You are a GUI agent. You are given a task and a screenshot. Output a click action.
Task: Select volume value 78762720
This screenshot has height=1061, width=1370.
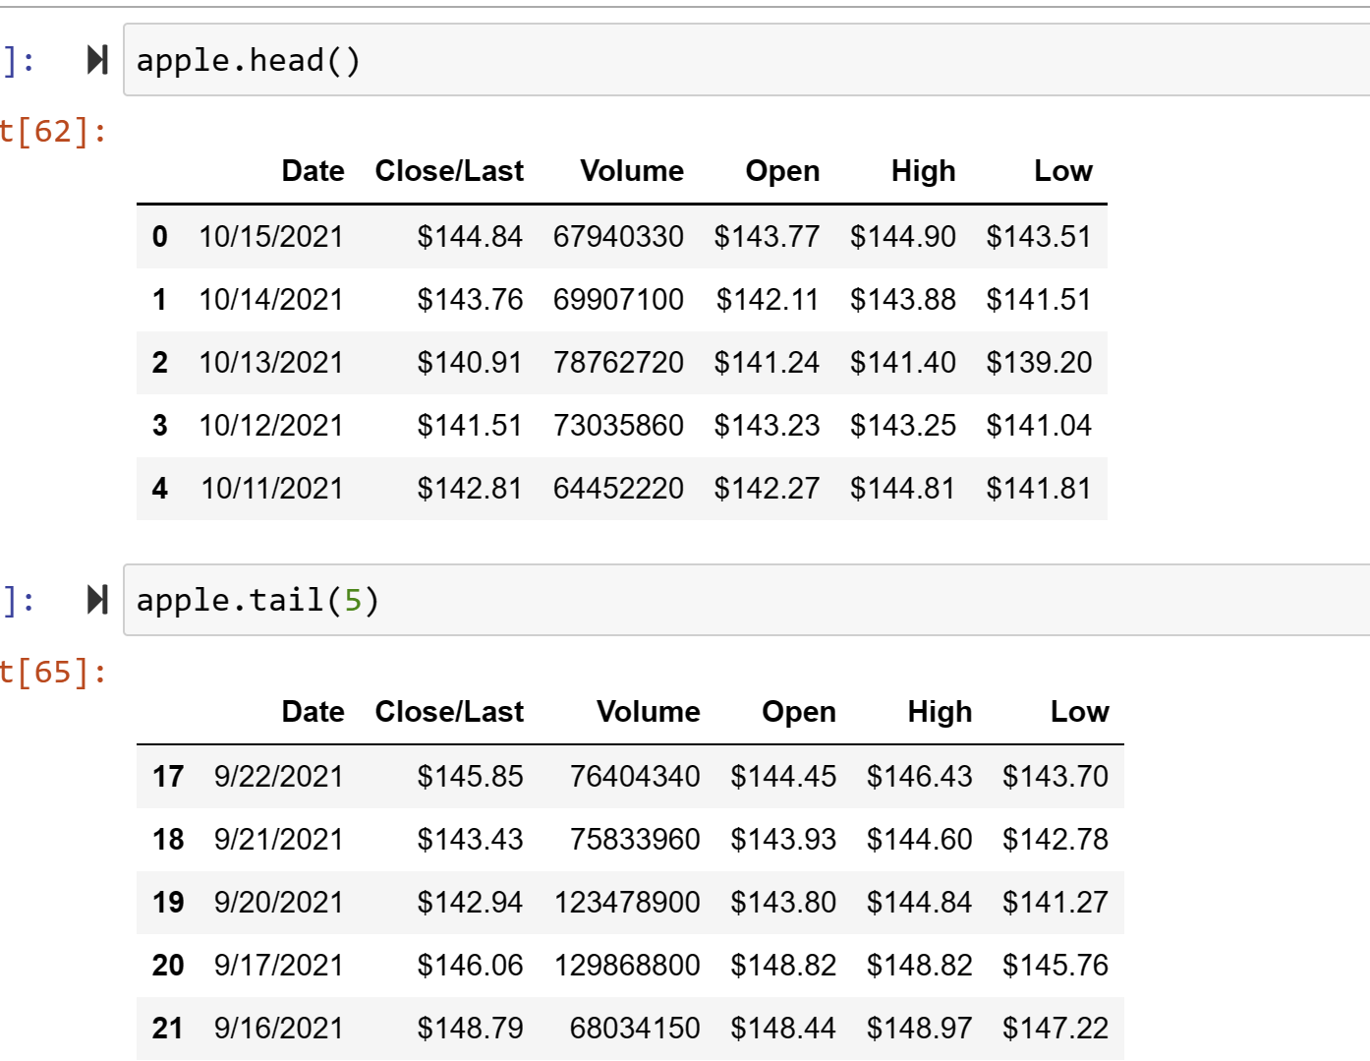(618, 363)
